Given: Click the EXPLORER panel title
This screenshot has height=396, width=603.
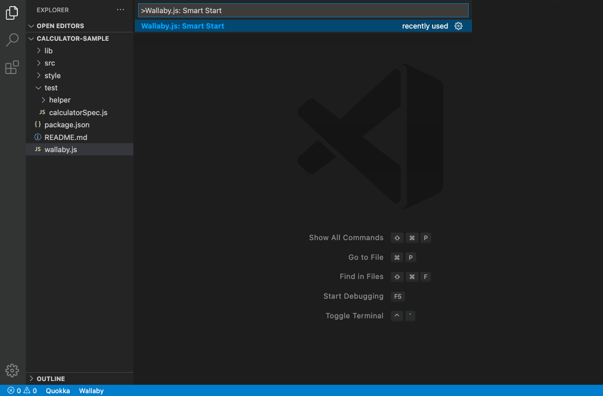Looking at the screenshot, I should point(52,10).
